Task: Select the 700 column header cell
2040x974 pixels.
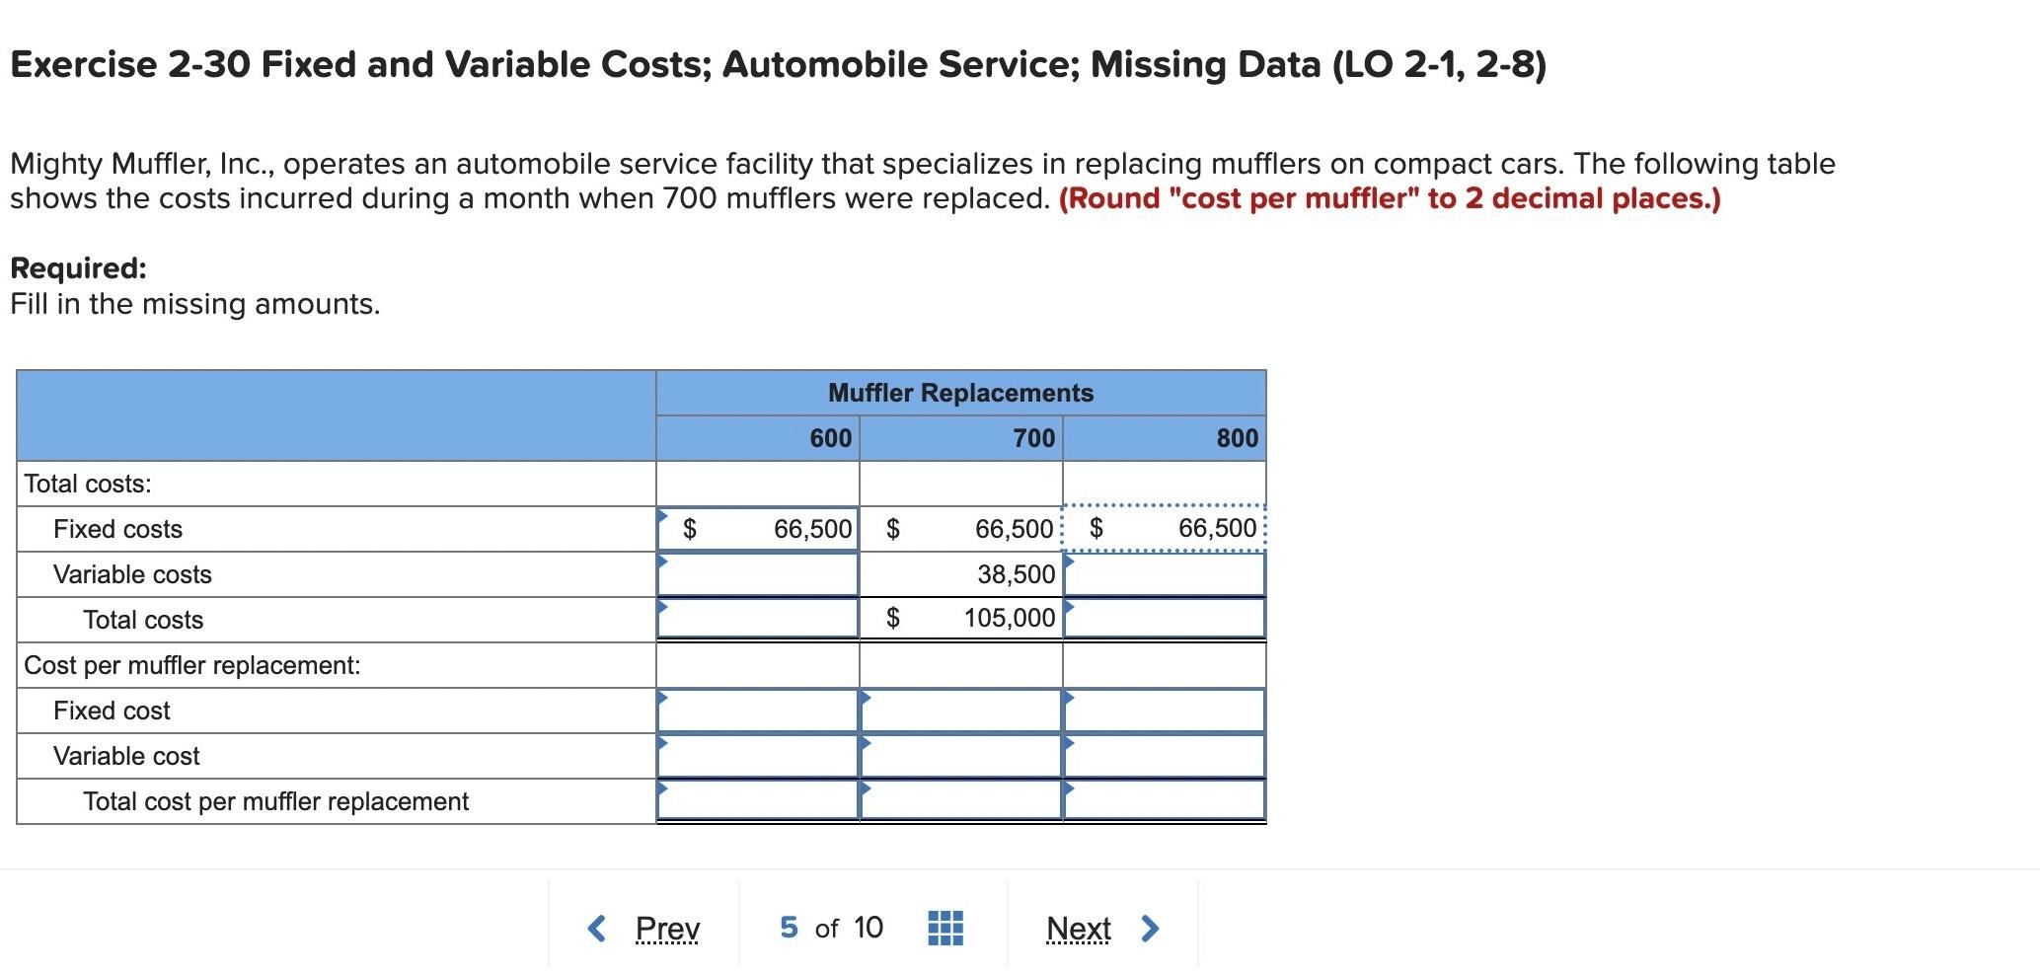Action: (962, 438)
